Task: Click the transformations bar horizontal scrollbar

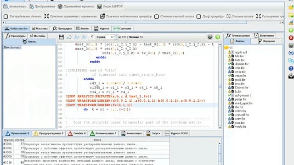Action: click(126, 22)
